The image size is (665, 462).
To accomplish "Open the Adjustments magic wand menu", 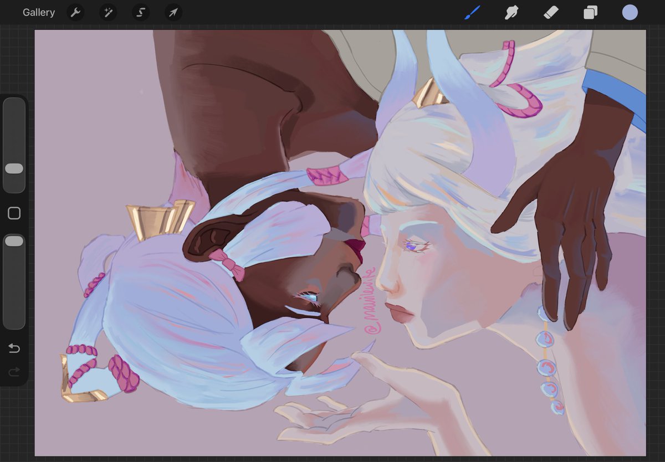I will [108, 12].
